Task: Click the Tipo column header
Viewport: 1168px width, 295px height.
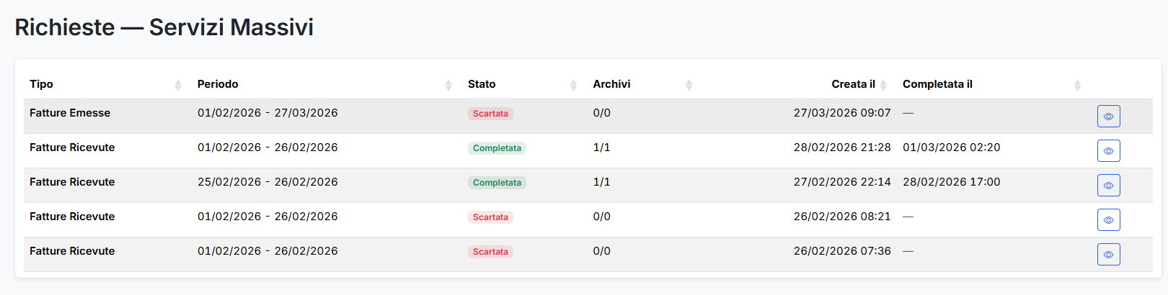Action: point(41,84)
